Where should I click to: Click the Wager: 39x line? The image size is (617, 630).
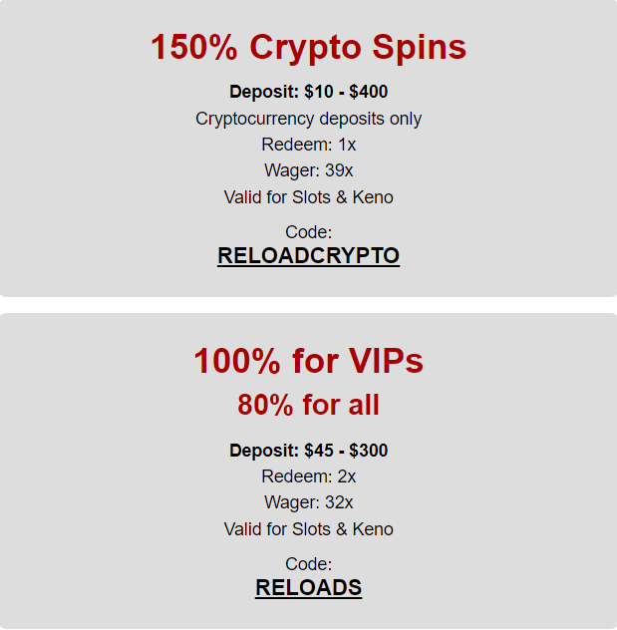pyautogui.click(x=309, y=170)
